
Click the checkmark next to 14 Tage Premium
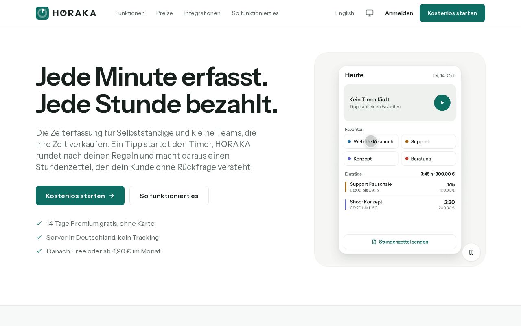click(39, 223)
